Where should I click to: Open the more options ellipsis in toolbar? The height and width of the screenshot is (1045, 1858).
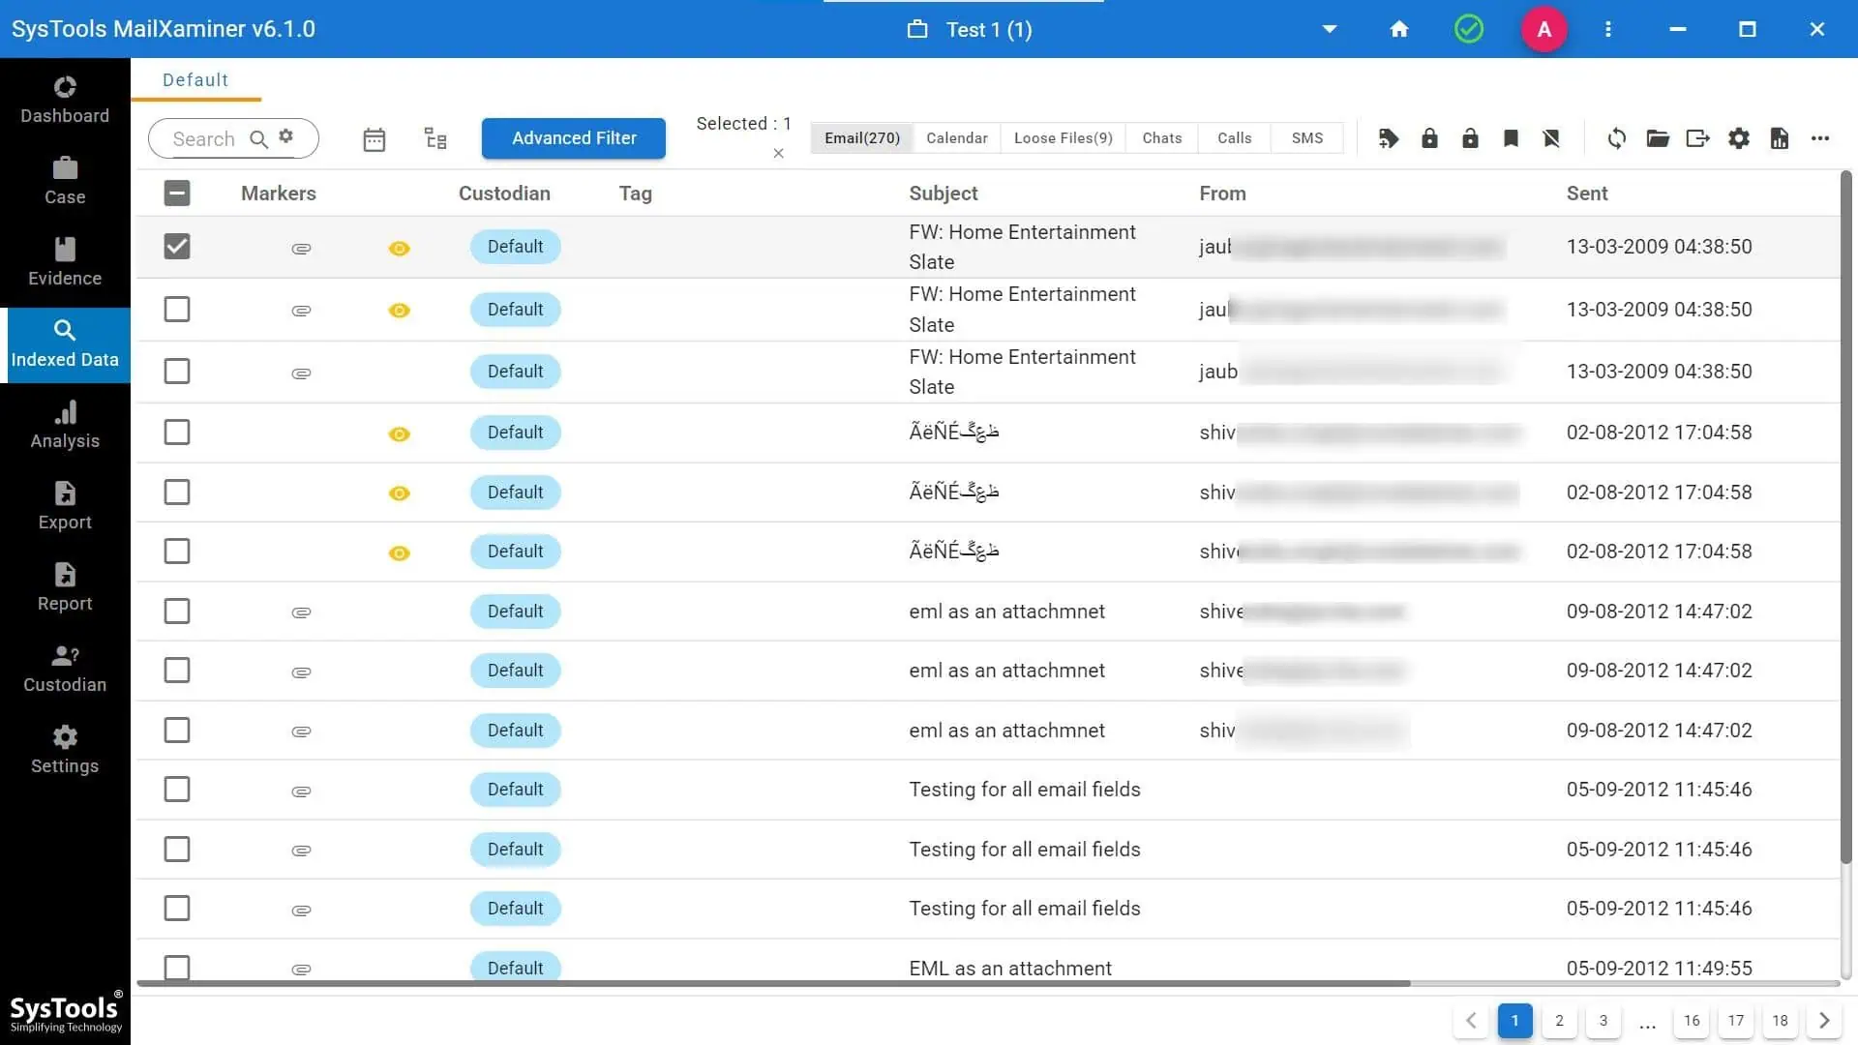click(1820, 138)
